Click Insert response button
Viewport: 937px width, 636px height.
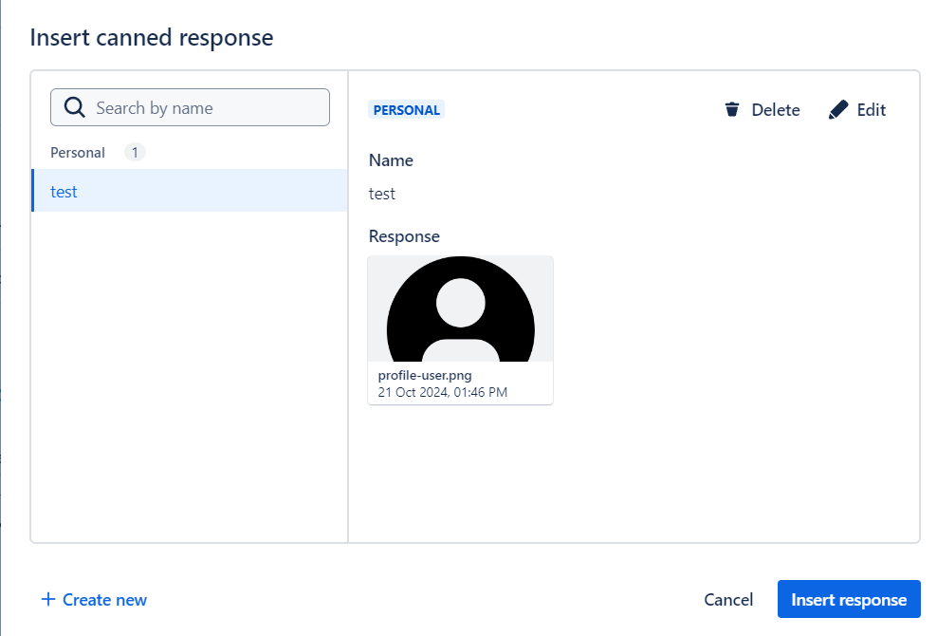click(849, 599)
